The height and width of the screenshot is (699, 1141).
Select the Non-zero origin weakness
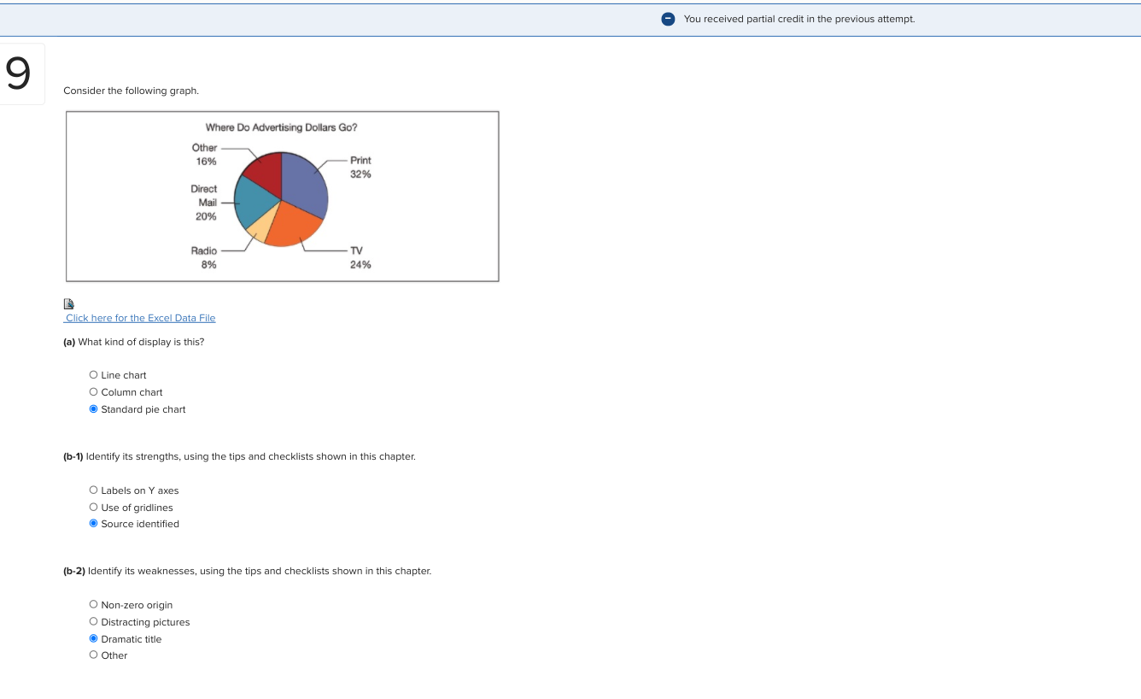[x=93, y=605]
